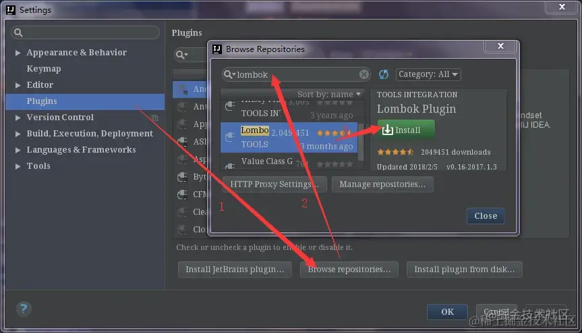Click the Plugins list search icon dropdown
Screen dimensions: 582x333
click(x=182, y=55)
